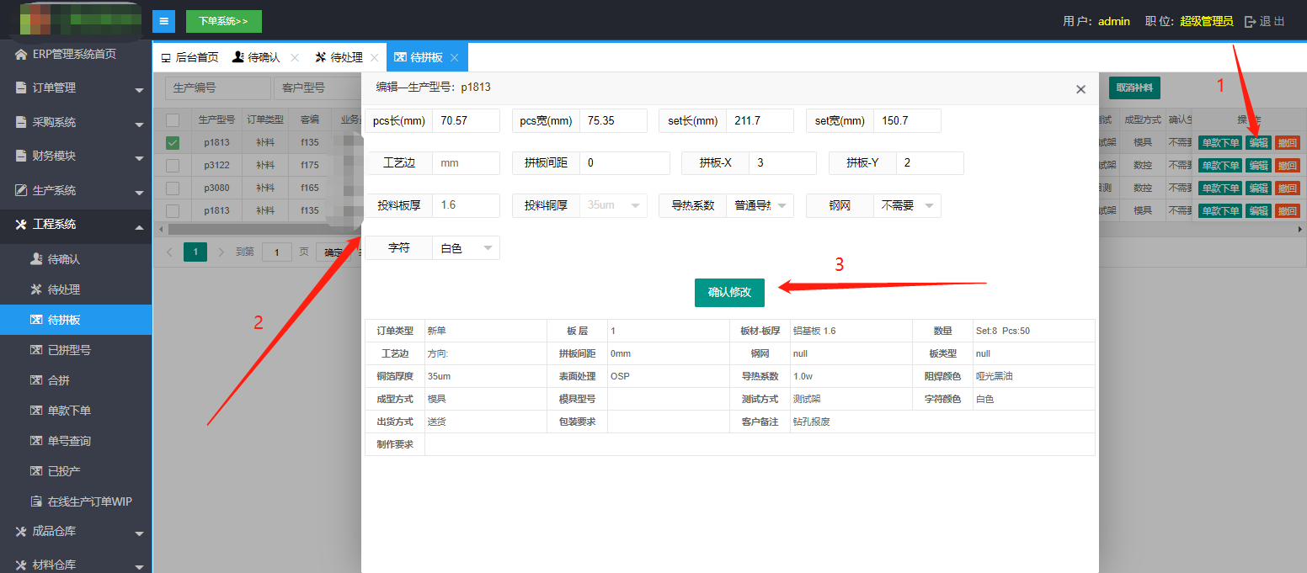Click the green 下单系统>> button
The height and width of the screenshot is (573, 1307).
tap(223, 21)
